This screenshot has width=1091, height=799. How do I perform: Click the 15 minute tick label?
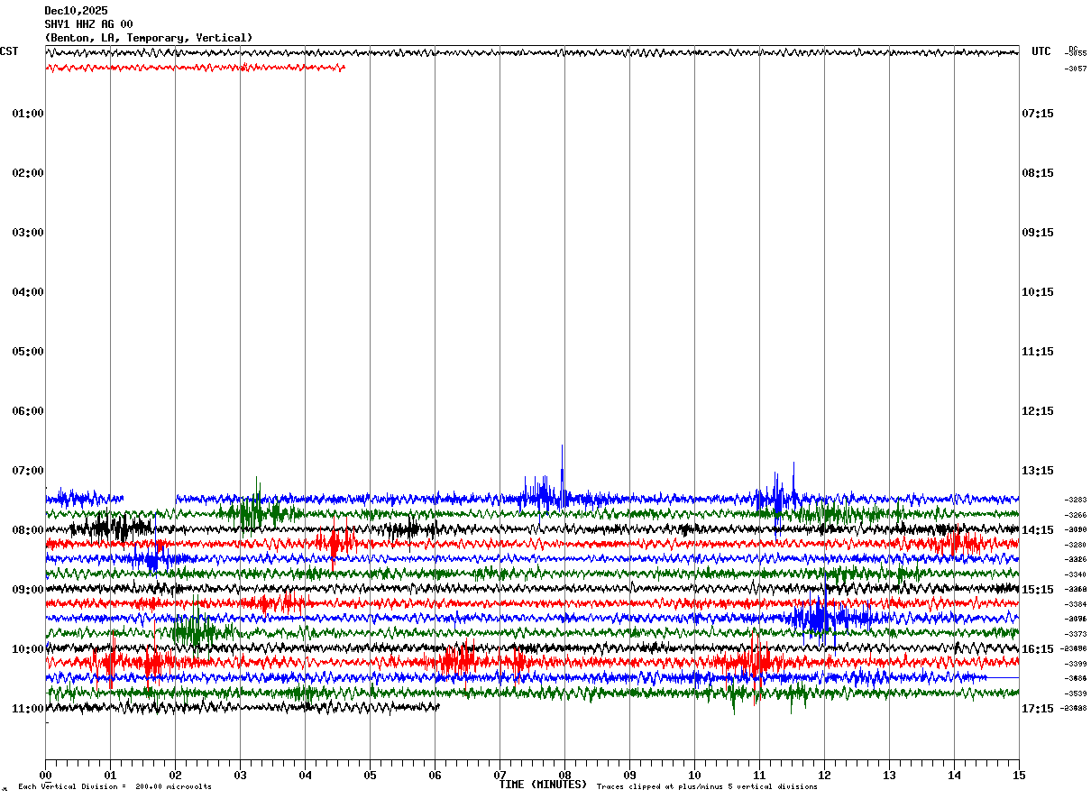pos(1019,775)
